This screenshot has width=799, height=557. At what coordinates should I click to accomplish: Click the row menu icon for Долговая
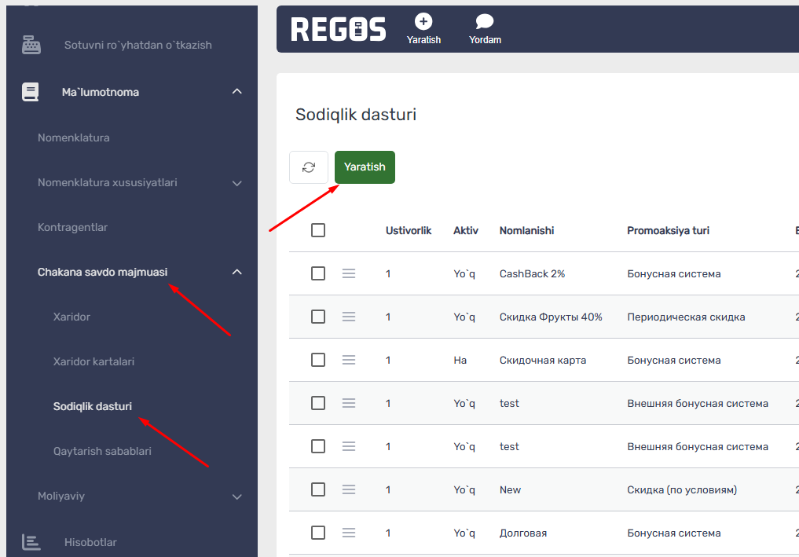point(348,532)
